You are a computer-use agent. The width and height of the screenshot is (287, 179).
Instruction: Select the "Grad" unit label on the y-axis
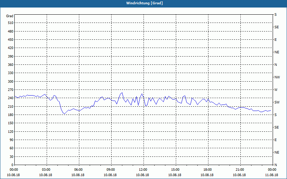(x=10, y=16)
